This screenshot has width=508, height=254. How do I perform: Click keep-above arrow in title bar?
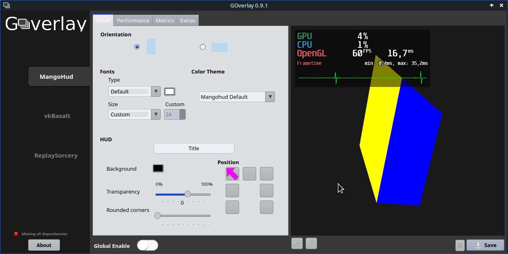492,5
